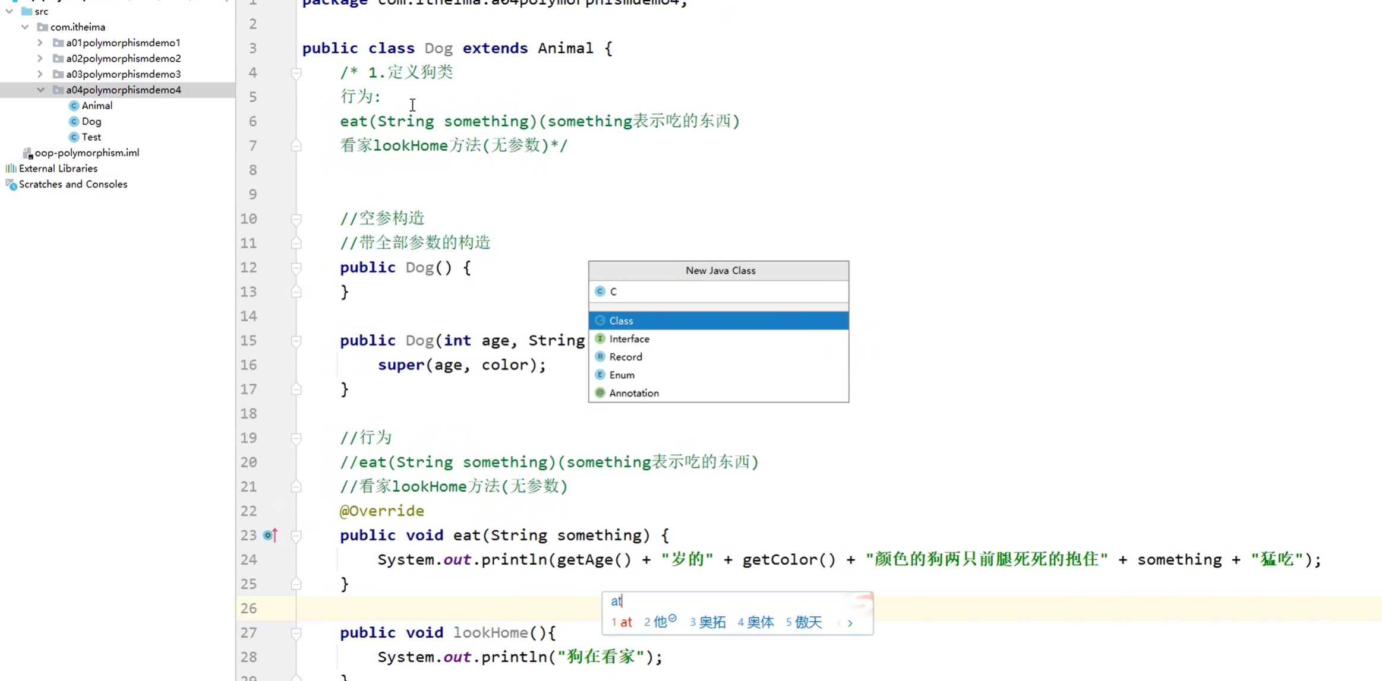Image resolution: width=1382 pixels, height=681 pixels.
Task: Open Dog class file icon
Action: click(74, 121)
